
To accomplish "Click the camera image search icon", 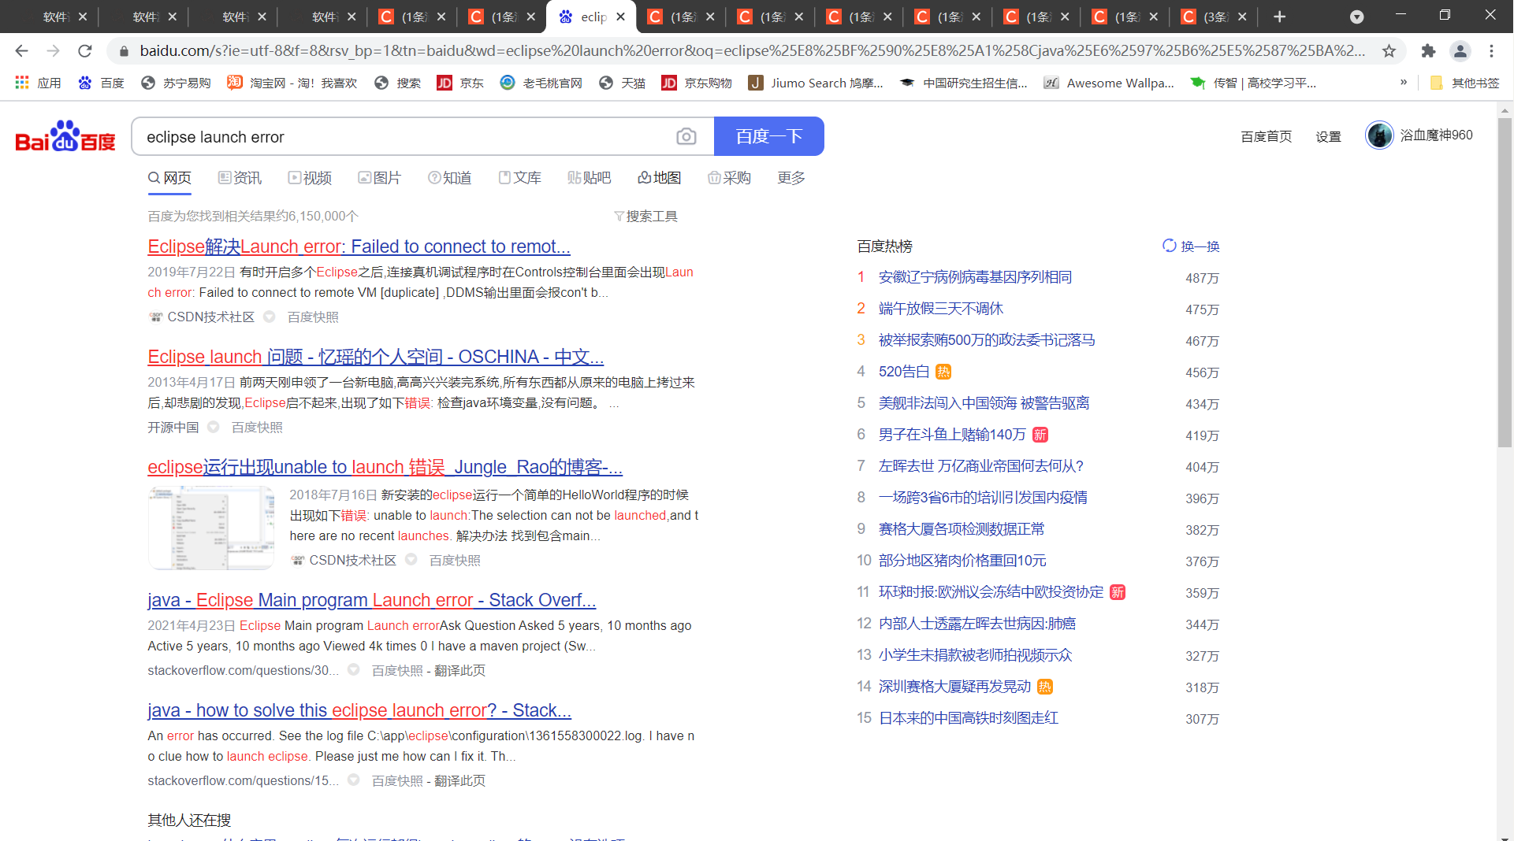I will coord(686,136).
